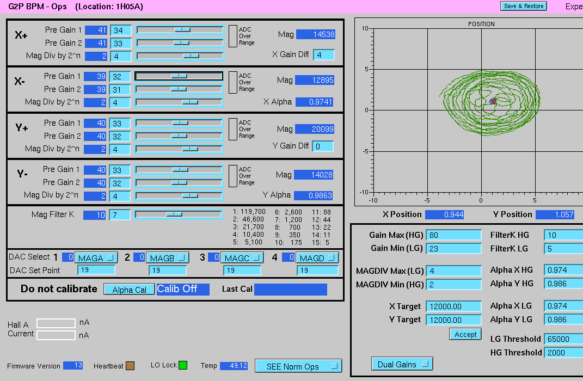583x381 pixels.
Task: Click the HG Threshold field
Action: [563, 352]
